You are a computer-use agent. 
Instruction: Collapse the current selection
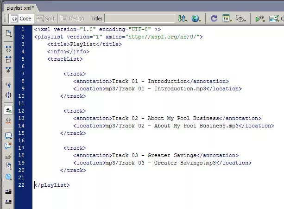(x=8, y=59)
